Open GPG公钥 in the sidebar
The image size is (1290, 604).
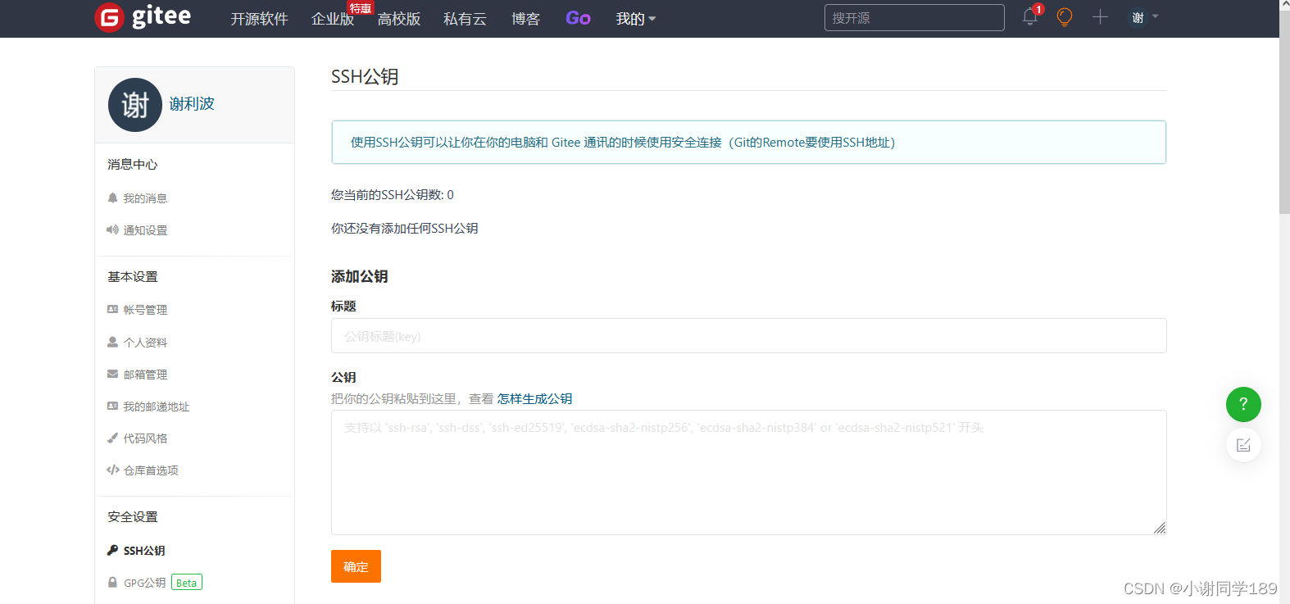(x=144, y=583)
